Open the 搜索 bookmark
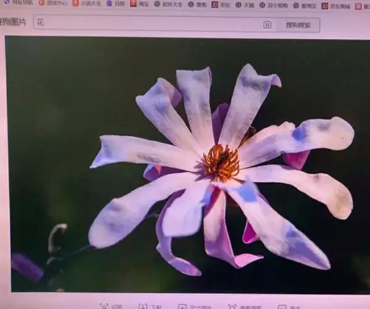Image resolution: width=370 pixels, height=309 pixels. pyautogui.click(x=198, y=4)
